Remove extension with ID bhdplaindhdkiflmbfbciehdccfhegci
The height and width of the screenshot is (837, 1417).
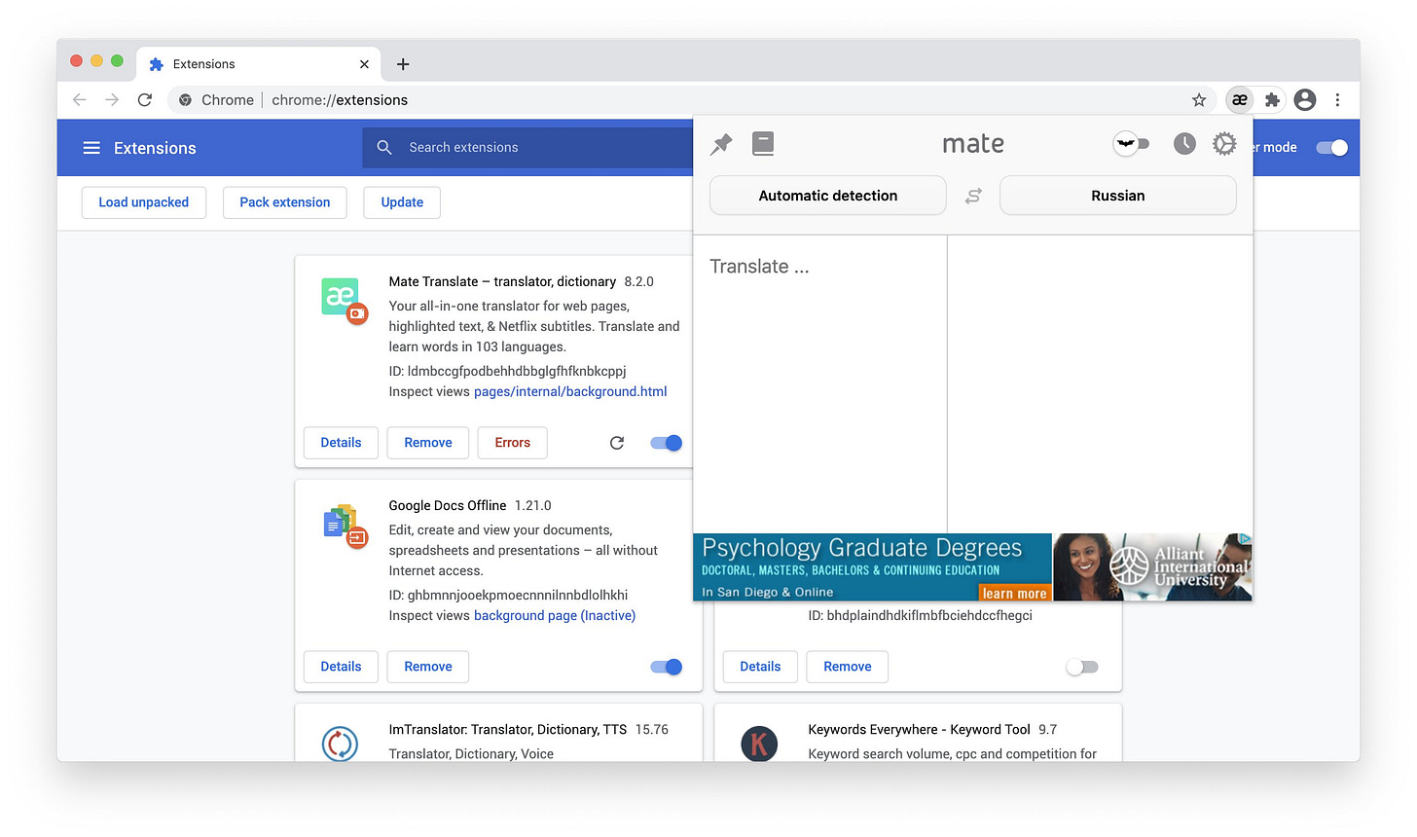pos(848,667)
